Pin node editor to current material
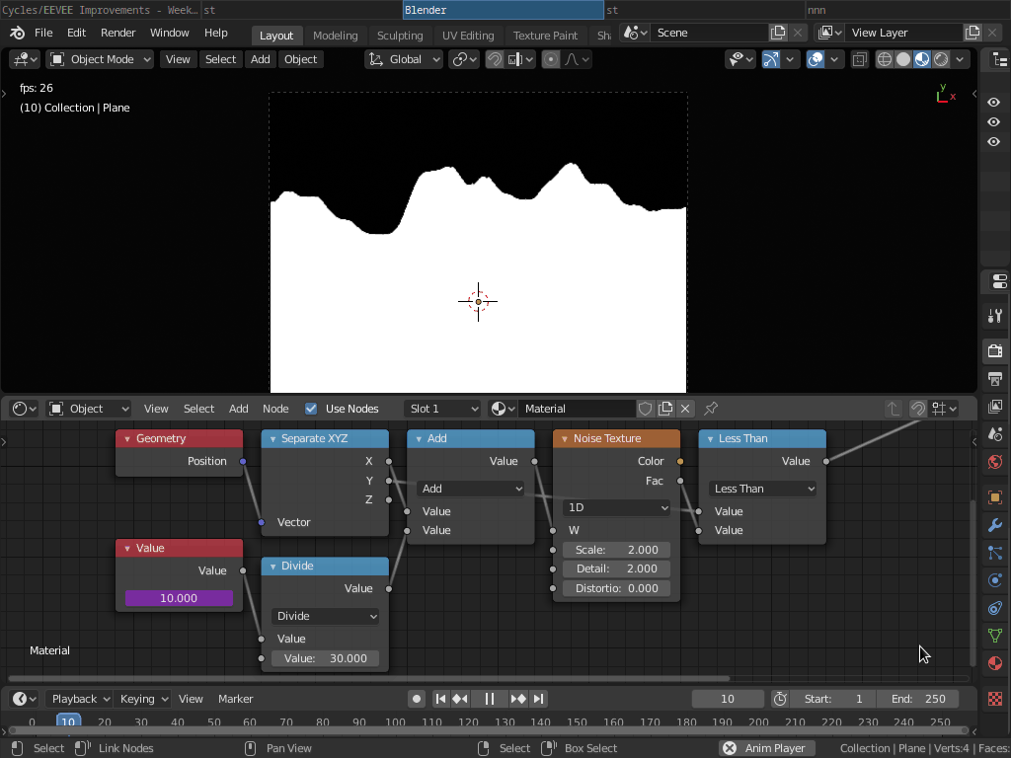 tap(711, 409)
